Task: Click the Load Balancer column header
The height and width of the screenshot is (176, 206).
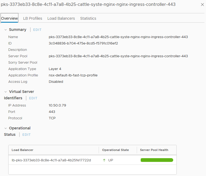Action: [22, 150]
